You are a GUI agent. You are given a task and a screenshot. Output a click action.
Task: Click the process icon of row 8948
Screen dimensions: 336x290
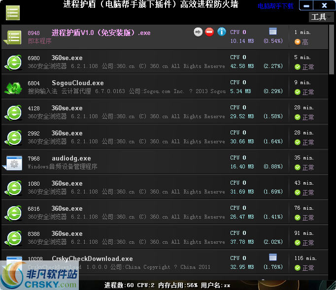pos(13,37)
